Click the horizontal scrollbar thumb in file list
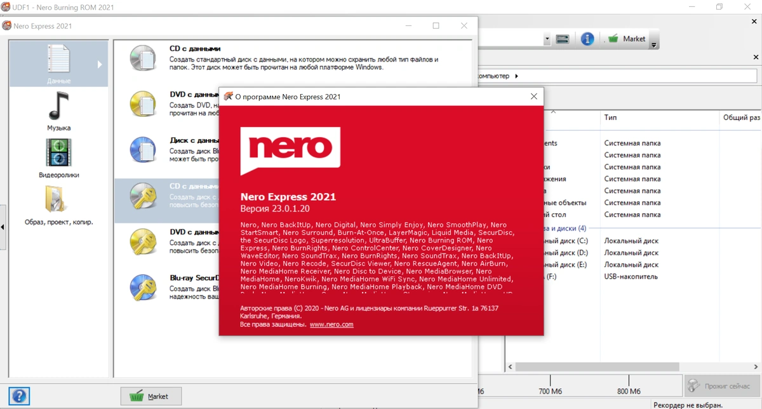Image resolution: width=762 pixels, height=409 pixels. point(597,367)
